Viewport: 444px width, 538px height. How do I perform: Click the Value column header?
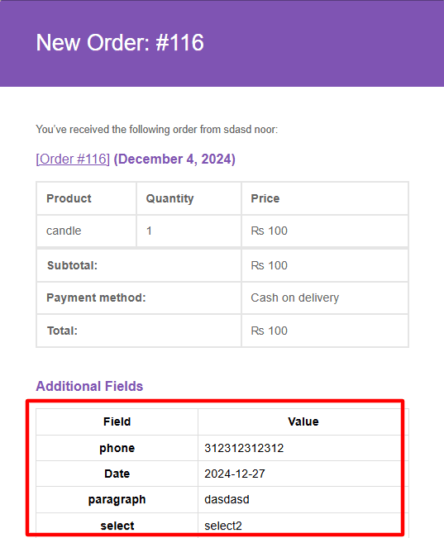pos(303,421)
